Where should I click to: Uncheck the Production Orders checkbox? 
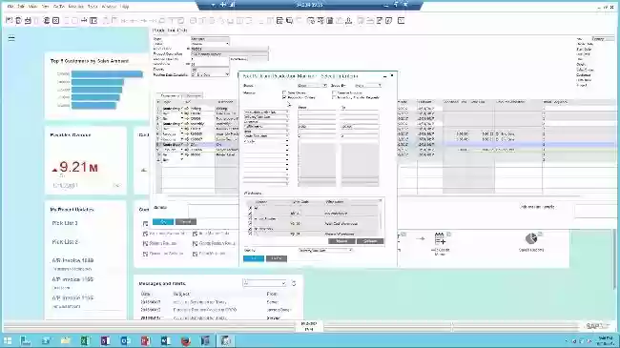284,97
